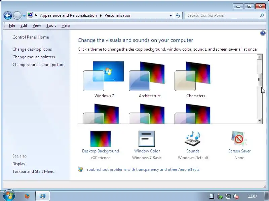Screen dimensions: 269x201
Task: Click the Personalization control panel address icon
Action: pos(30,15)
